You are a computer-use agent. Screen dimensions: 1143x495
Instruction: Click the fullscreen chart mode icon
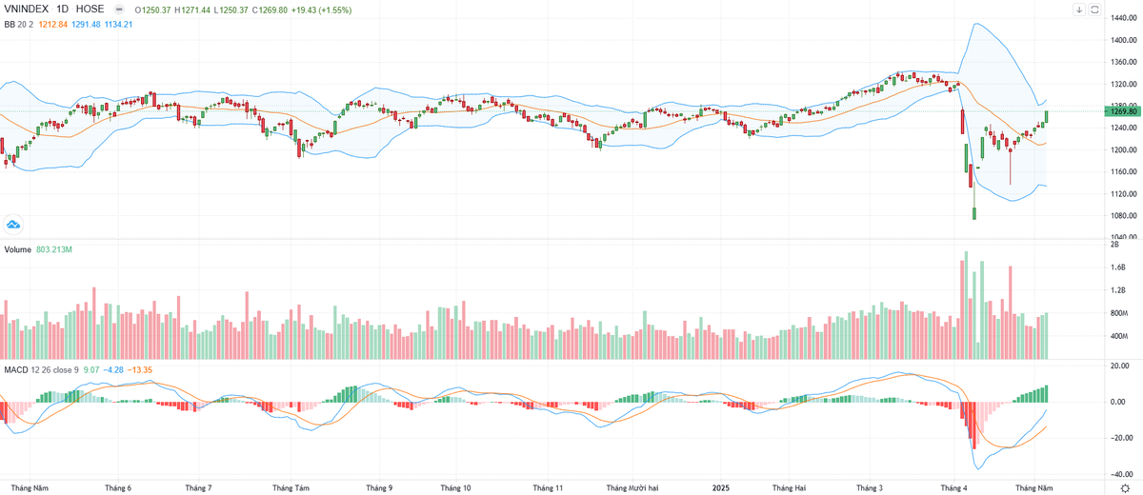(x=1094, y=10)
